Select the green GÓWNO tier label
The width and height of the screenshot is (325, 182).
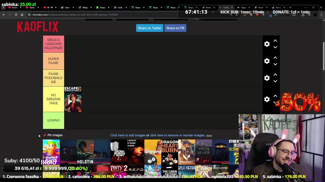point(53,120)
